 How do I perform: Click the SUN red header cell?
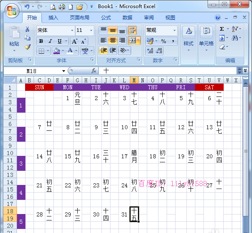[39, 87]
